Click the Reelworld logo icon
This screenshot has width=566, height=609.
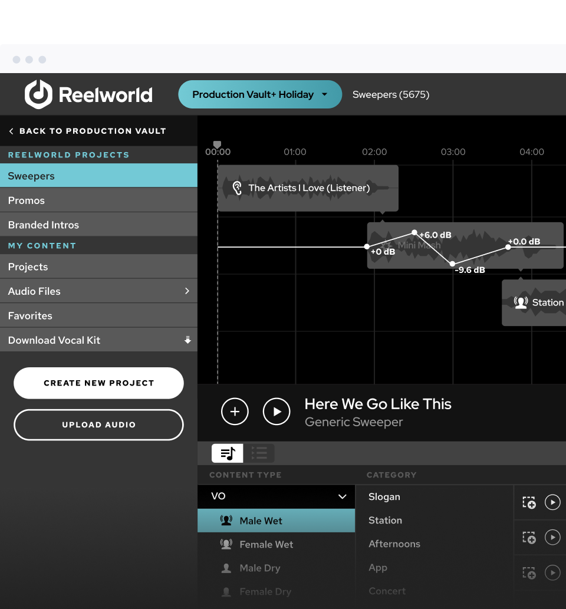[x=39, y=94]
